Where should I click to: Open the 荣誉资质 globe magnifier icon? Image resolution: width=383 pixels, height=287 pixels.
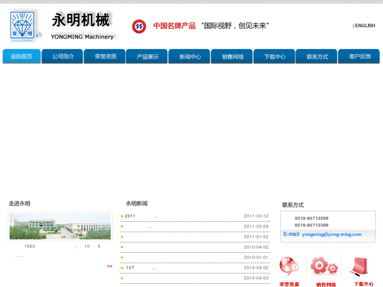point(289,266)
